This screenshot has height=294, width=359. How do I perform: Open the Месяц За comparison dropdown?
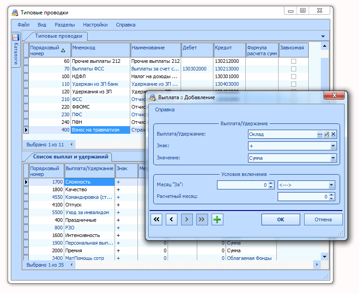pyautogui.click(x=331, y=185)
